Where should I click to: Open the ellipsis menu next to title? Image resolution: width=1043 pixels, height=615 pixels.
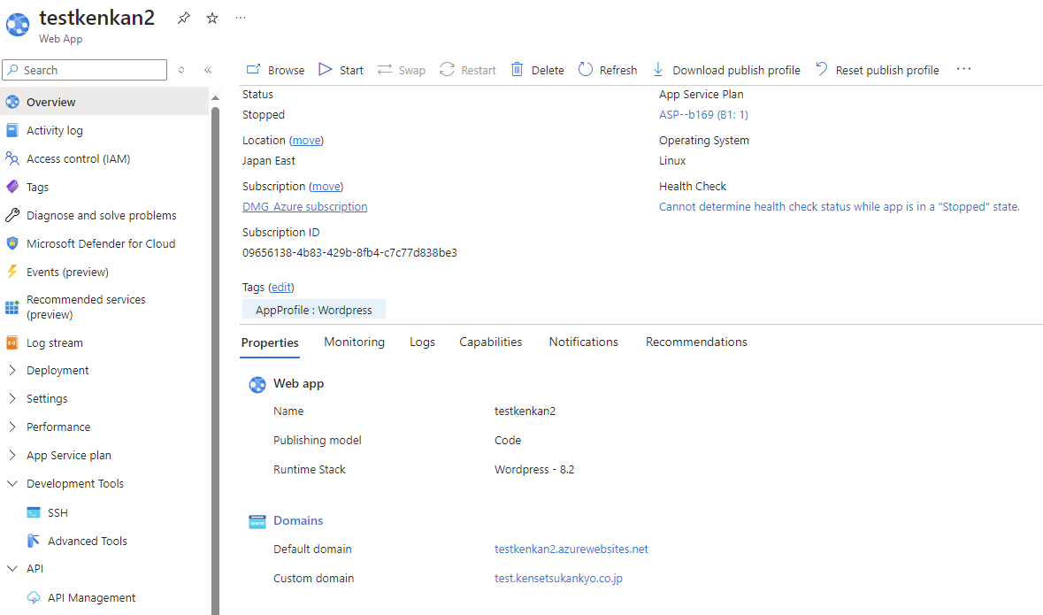click(x=241, y=18)
